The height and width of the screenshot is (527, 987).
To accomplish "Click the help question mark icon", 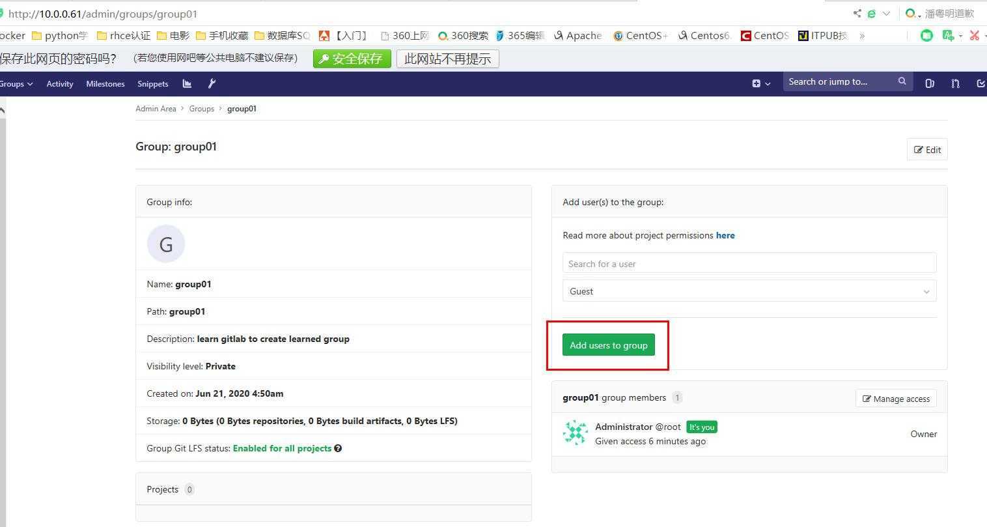I will click(x=338, y=448).
